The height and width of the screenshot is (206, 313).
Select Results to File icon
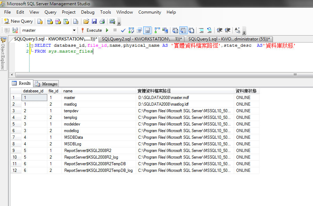coord(191,30)
